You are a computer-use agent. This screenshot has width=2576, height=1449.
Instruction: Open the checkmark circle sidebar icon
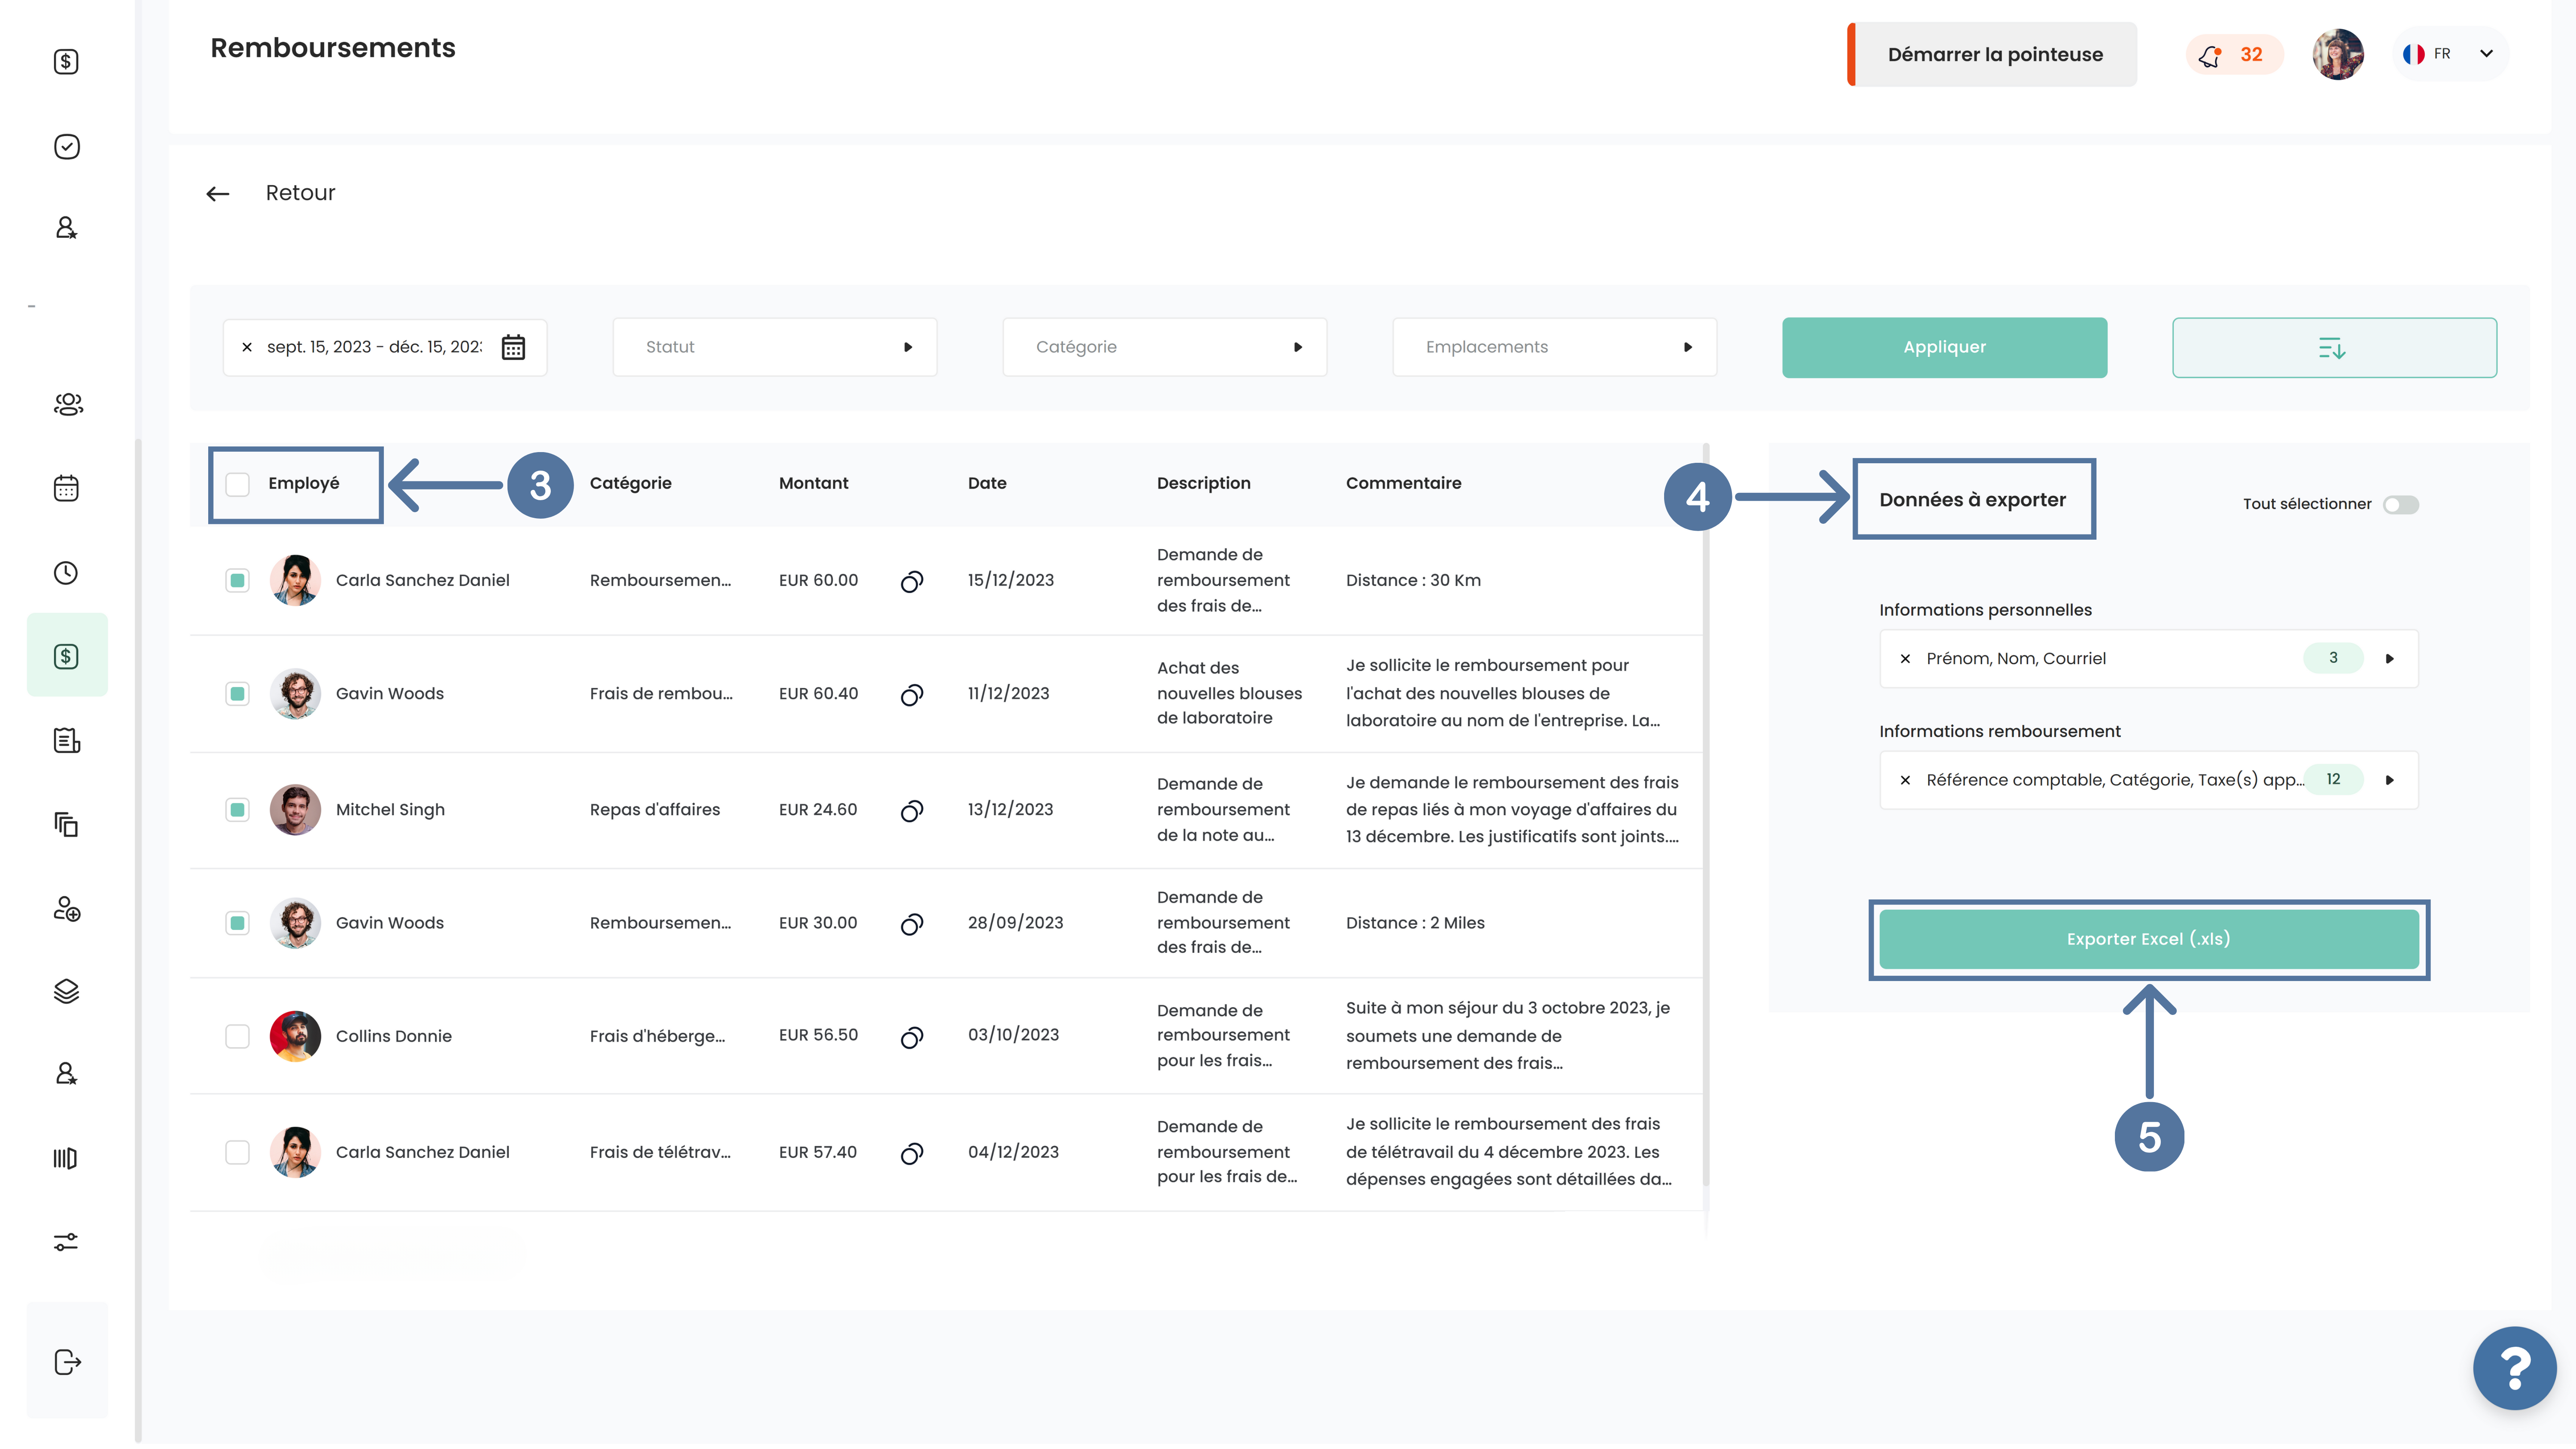point(66,147)
